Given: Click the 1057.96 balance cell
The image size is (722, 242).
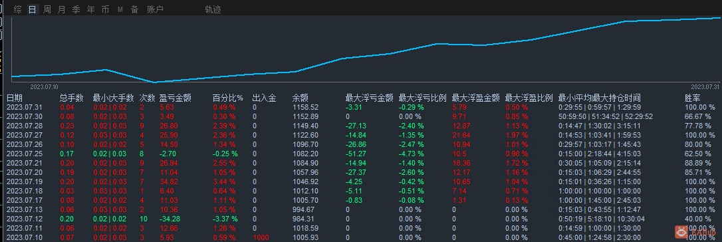Looking at the screenshot, I should tap(306, 172).
